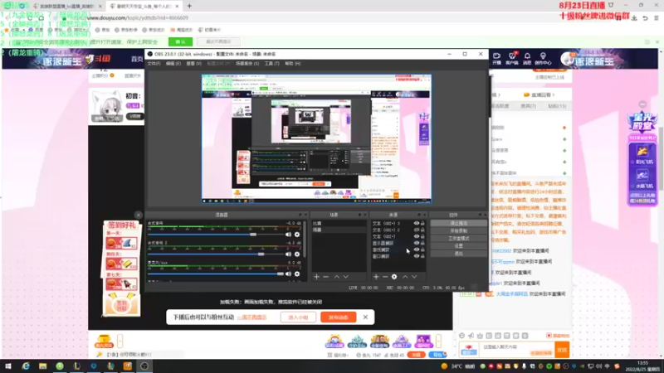Toggle lock on the bottom window capture source
Viewport: 664px width, 373px height.
(422, 256)
